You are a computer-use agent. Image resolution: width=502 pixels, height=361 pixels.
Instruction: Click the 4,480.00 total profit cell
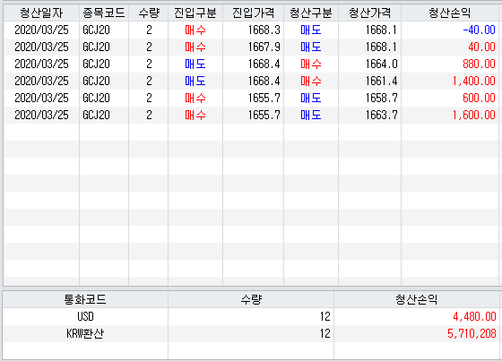pyautogui.click(x=417, y=316)
